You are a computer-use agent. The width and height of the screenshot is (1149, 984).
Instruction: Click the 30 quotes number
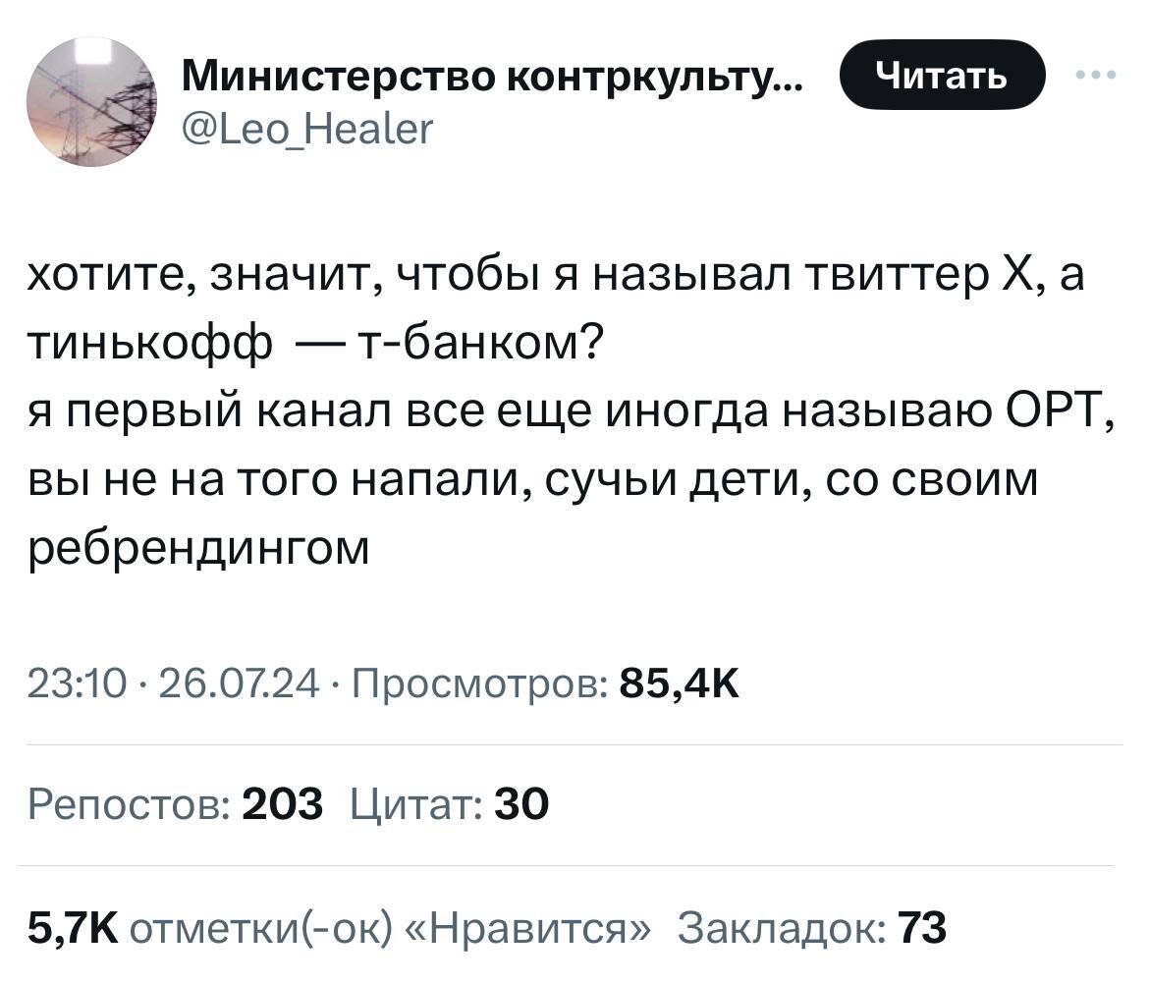[x=521, y=805]
